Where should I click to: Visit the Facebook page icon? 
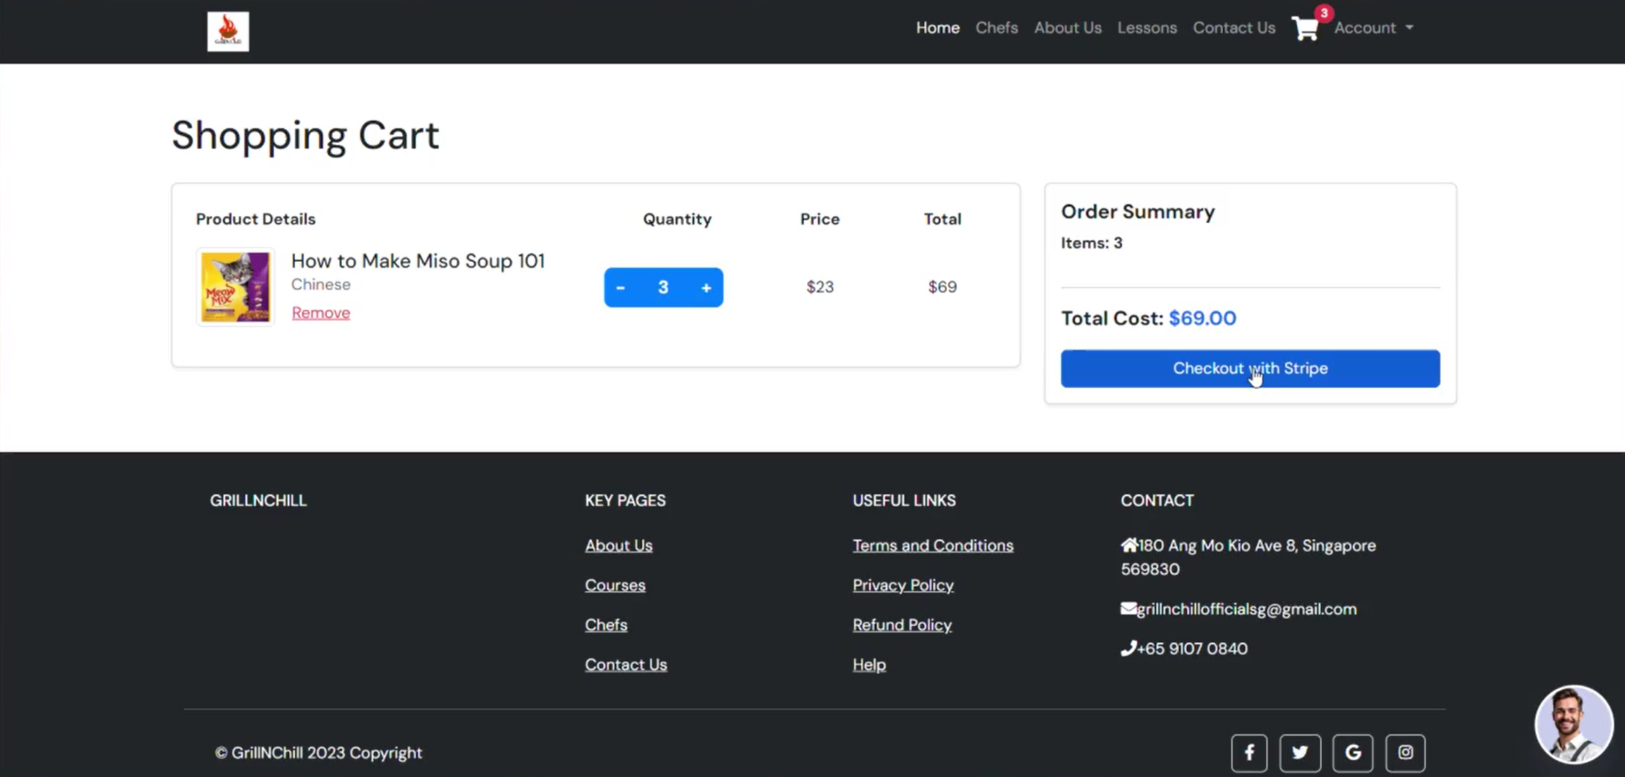(1248, 752)
